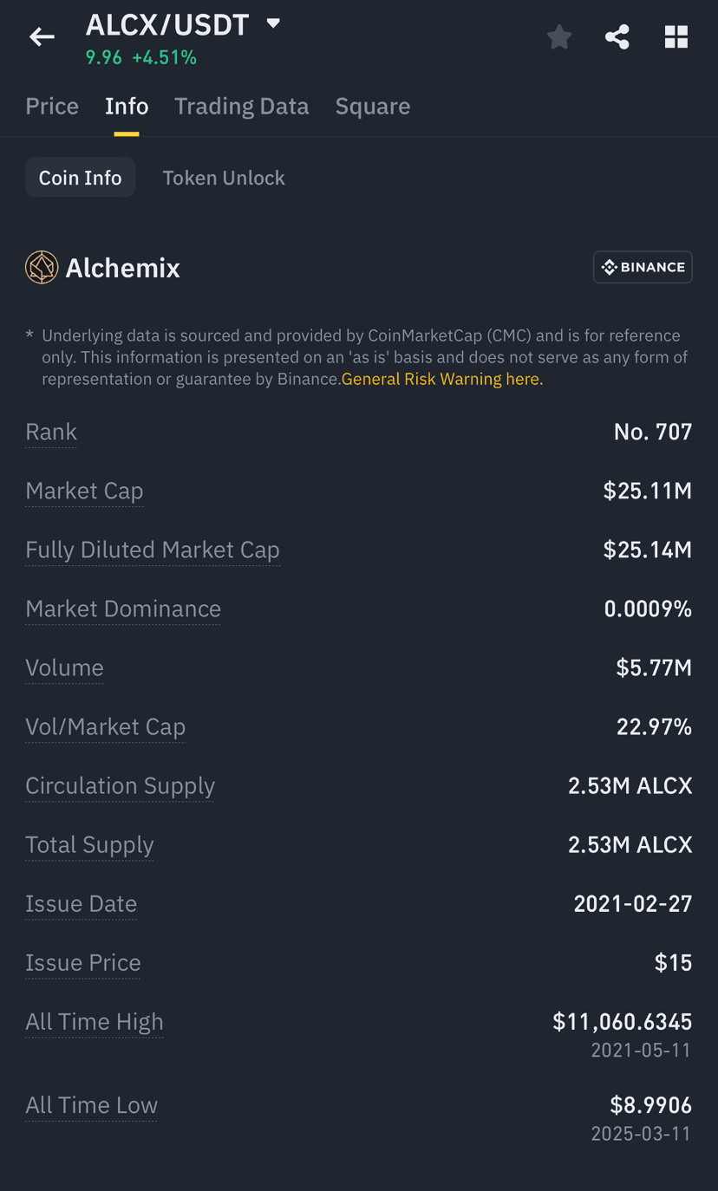This screenshot has height=1191, width=718.
Task: Add ALCX/USDT to favorites with star
Action: pyautogui.click(x=559, y=36)
